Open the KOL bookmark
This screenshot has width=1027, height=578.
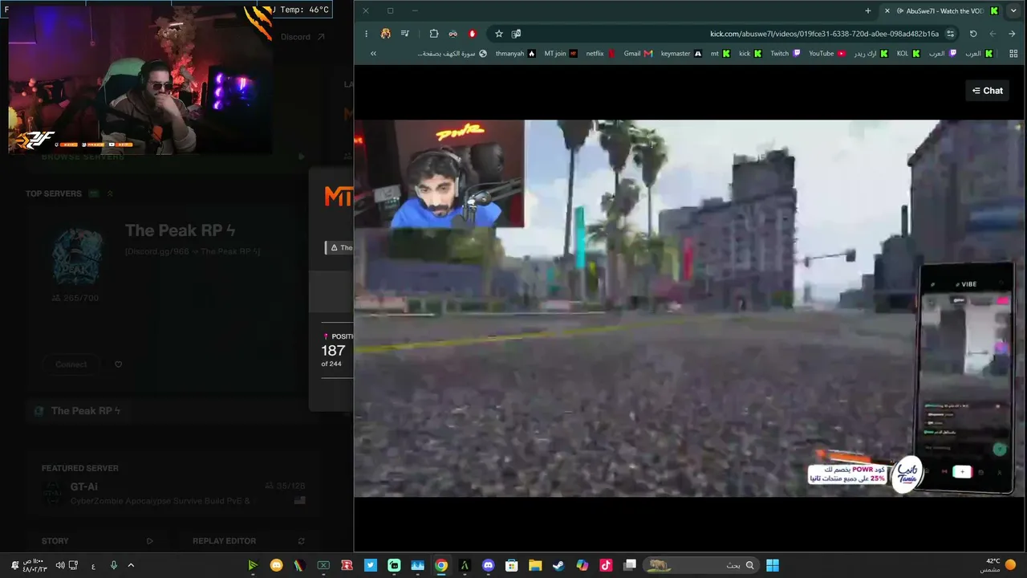pyautogui.click(x=910, y=54)
